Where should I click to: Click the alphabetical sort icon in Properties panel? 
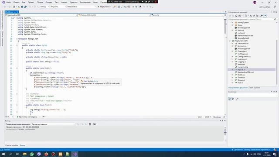(233, 99)
